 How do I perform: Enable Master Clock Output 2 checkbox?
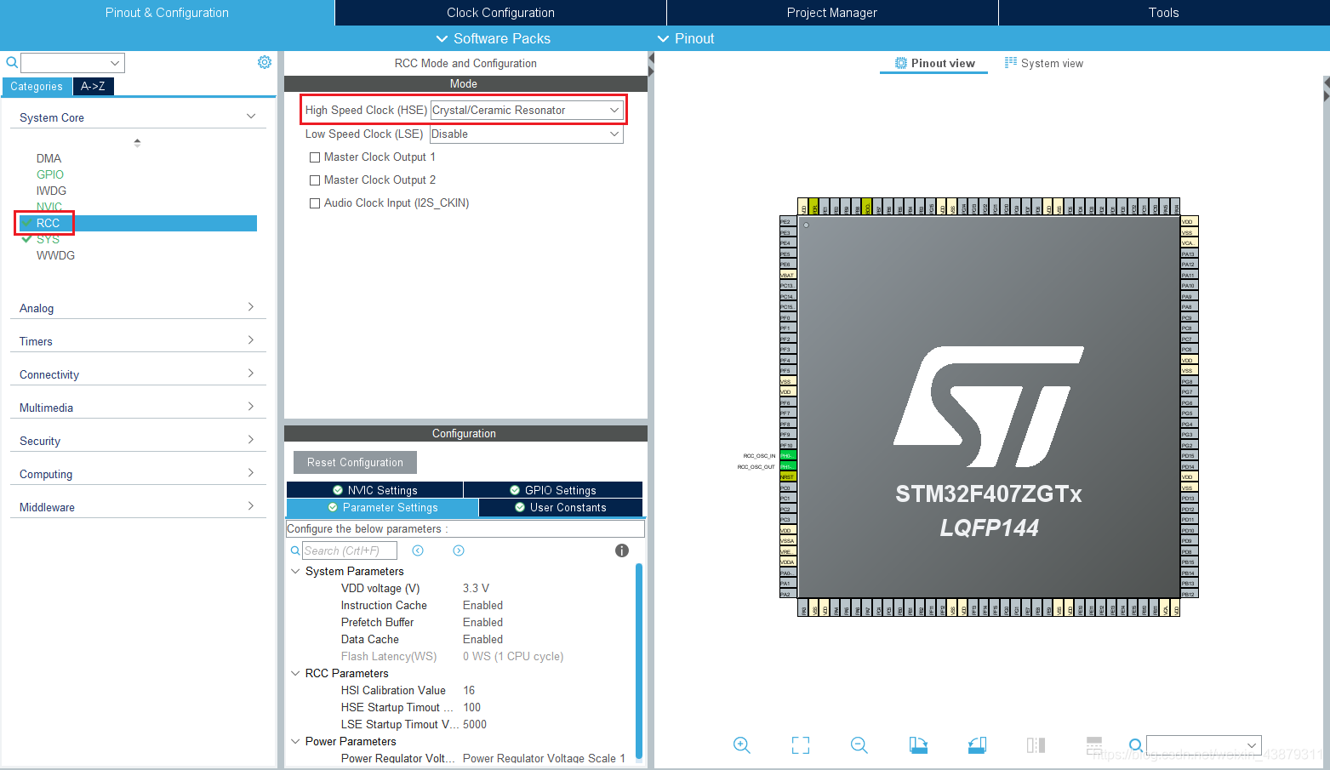tap(315, 180)
